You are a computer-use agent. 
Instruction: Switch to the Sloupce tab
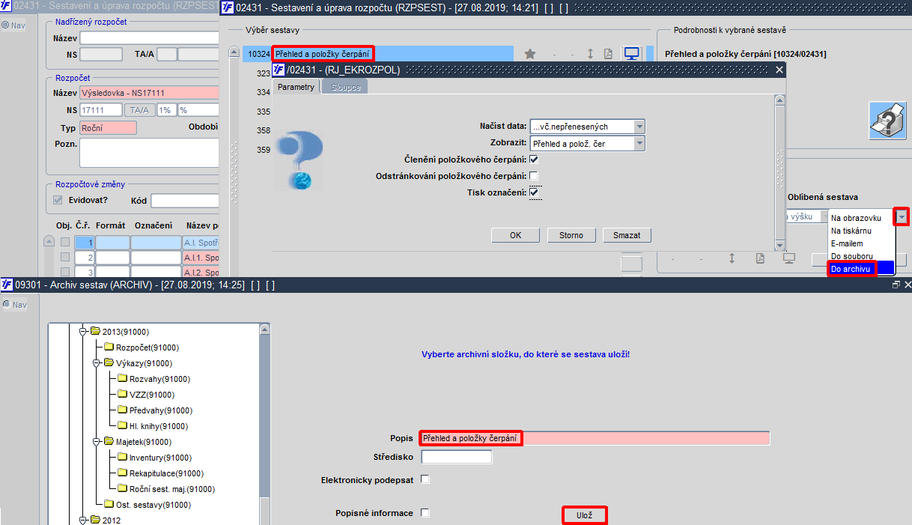coord(346,87)
